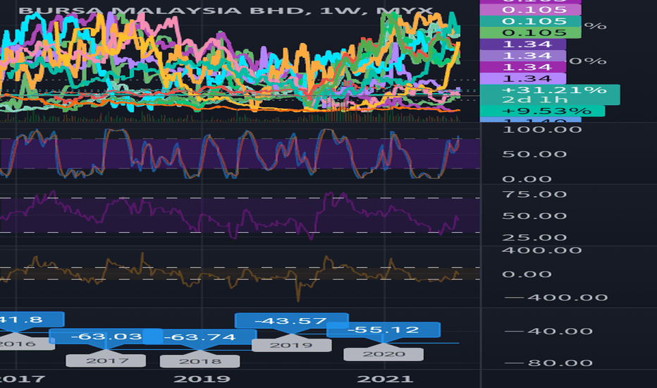The height and width of the screenshot is (388, 657).
Task: Select the green 0.105 price label
Action: pos(530,32)
